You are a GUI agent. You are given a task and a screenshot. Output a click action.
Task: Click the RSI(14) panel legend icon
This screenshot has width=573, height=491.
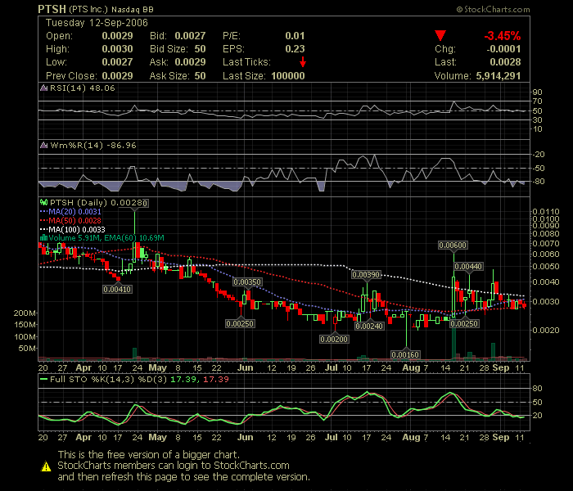pyautogui.click(x=43, y=88)
